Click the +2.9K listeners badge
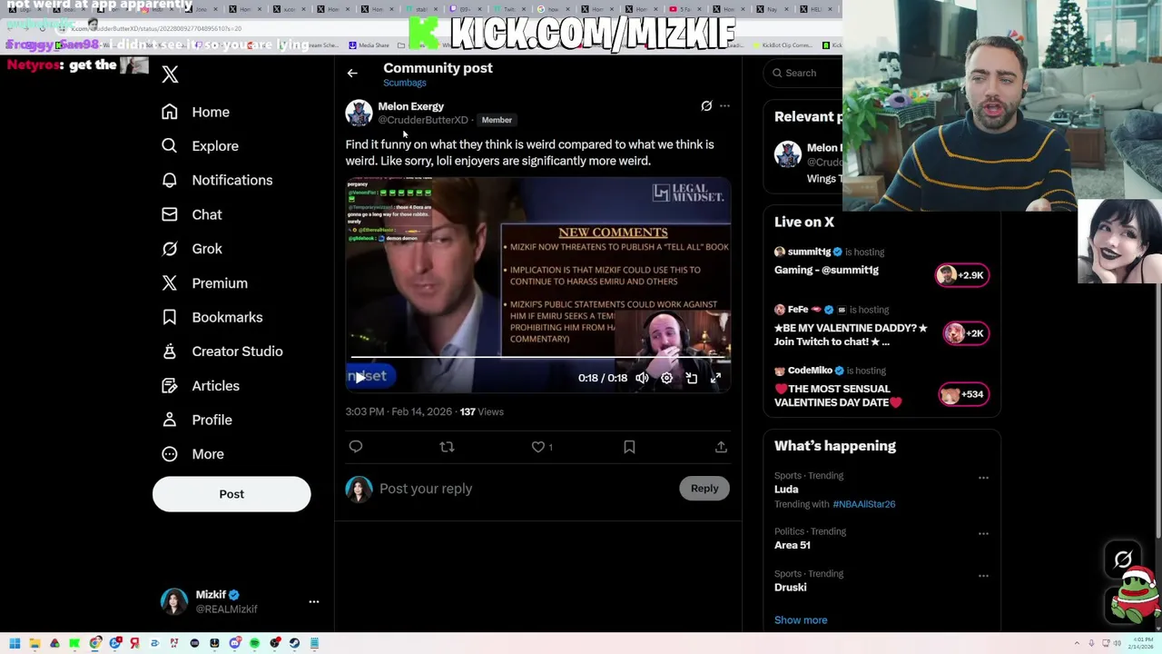 962,275
